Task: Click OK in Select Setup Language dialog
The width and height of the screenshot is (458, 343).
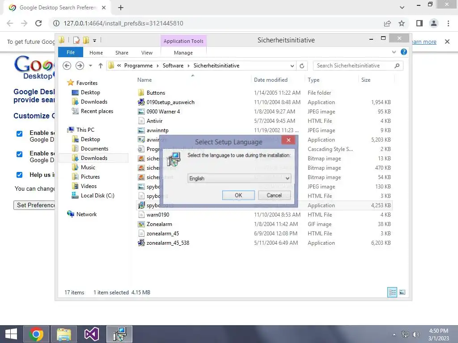Action: tap(238, 195)
